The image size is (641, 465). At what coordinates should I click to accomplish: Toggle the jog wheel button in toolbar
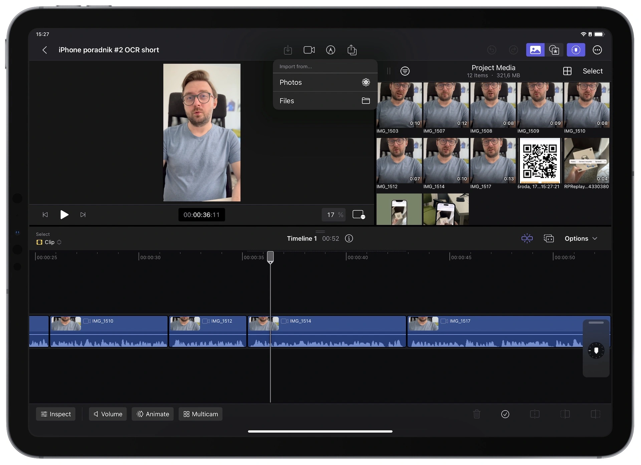(576, 50)
